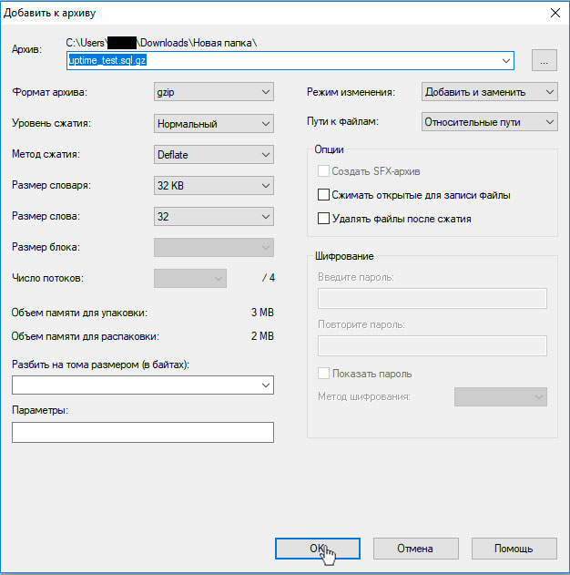Click the disabled Число потоков dropdown

point(190,278)
